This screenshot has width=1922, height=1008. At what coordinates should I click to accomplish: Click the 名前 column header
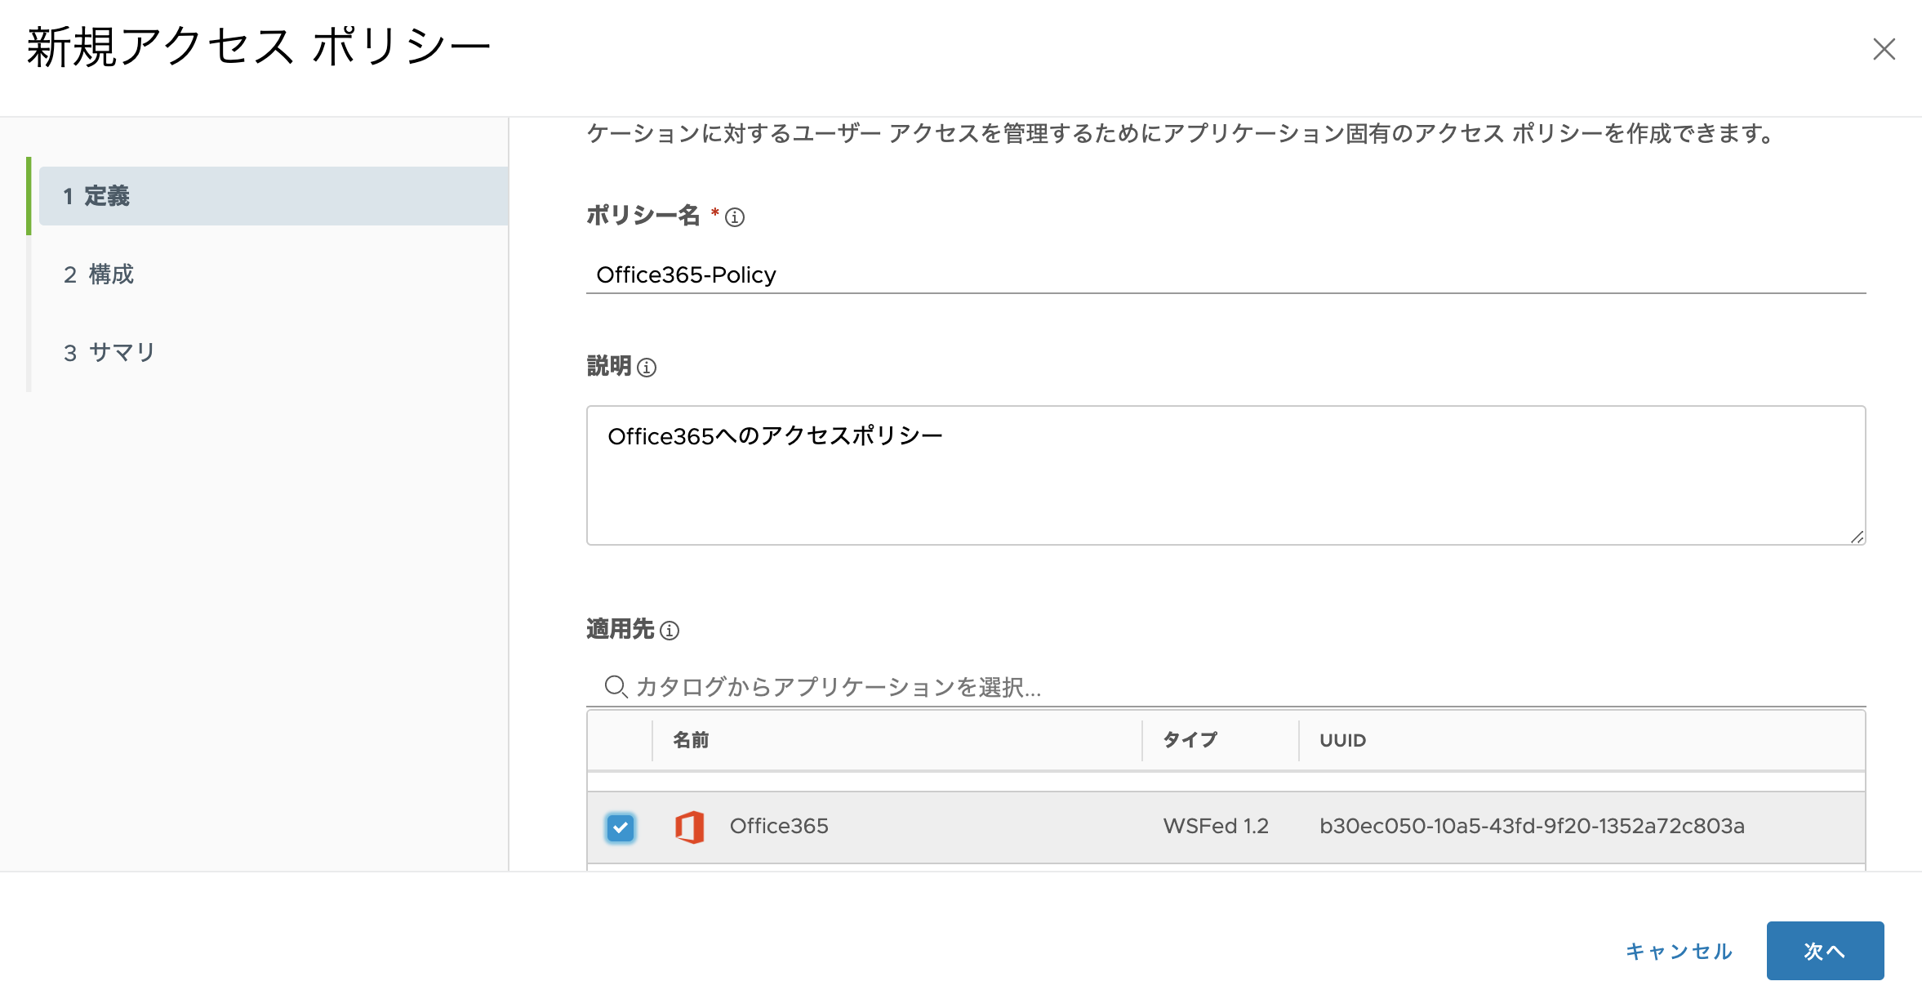896,740
